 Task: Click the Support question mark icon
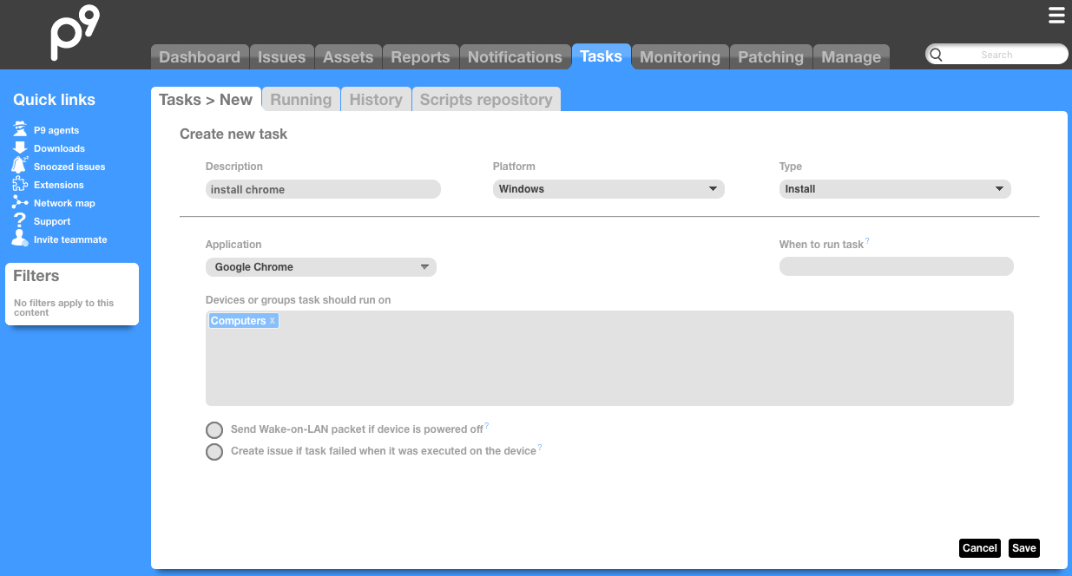(20, 220)
